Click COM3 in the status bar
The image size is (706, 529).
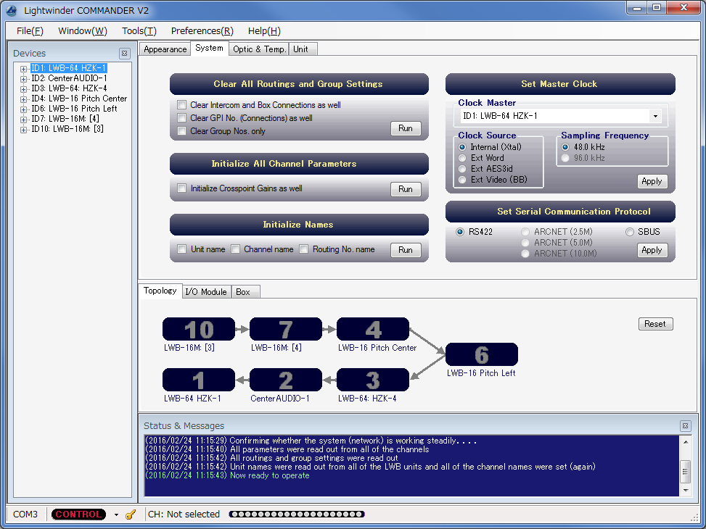pyautogui.click(x=25, y=515)
